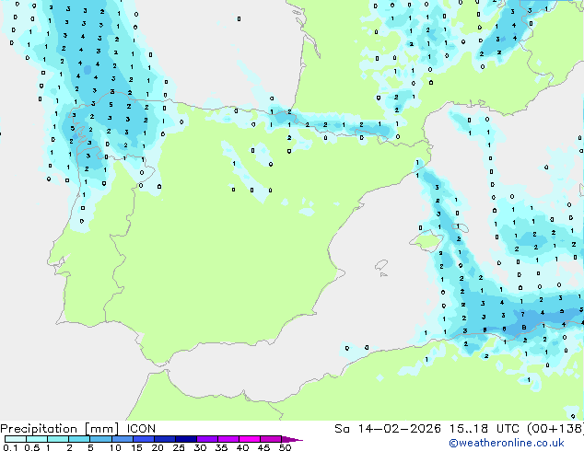Image resolution: width=584 pixels, height=451 pixels.
Task: Click the 20–25 mm legend swatch
Action: point(165,439)
